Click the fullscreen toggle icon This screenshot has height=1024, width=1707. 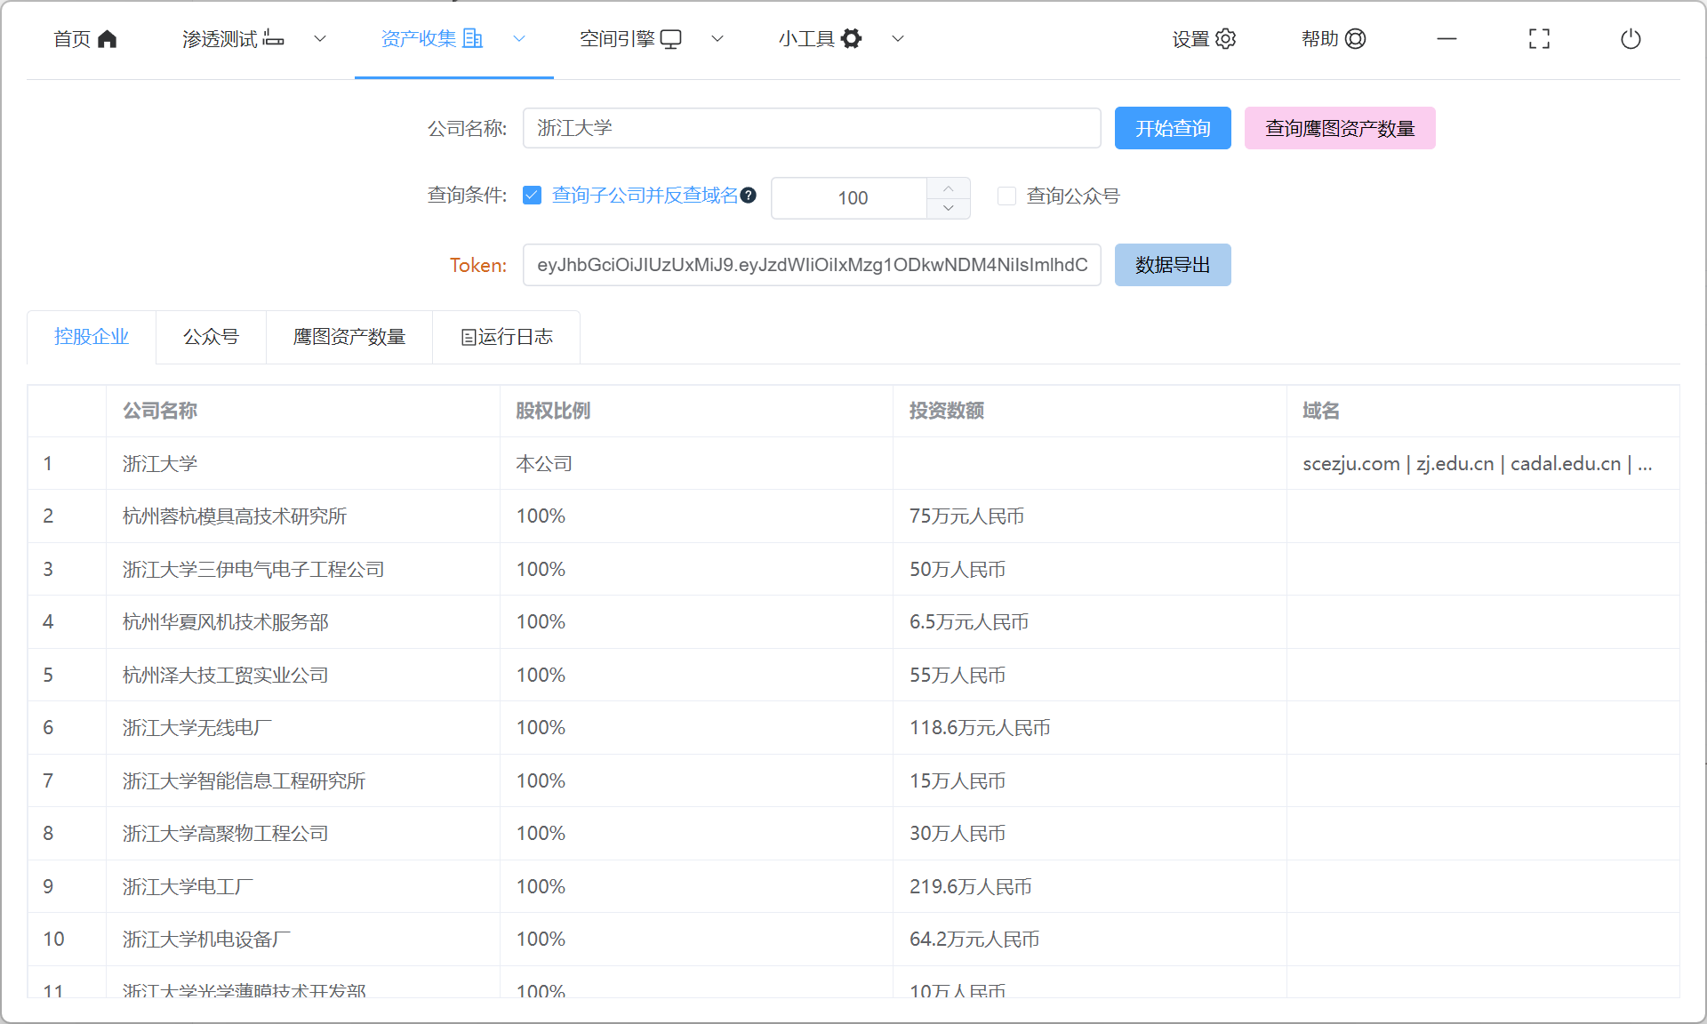pos(1539,39)
